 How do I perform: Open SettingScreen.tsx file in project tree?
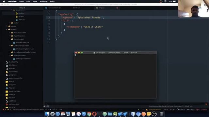[23, 58]
